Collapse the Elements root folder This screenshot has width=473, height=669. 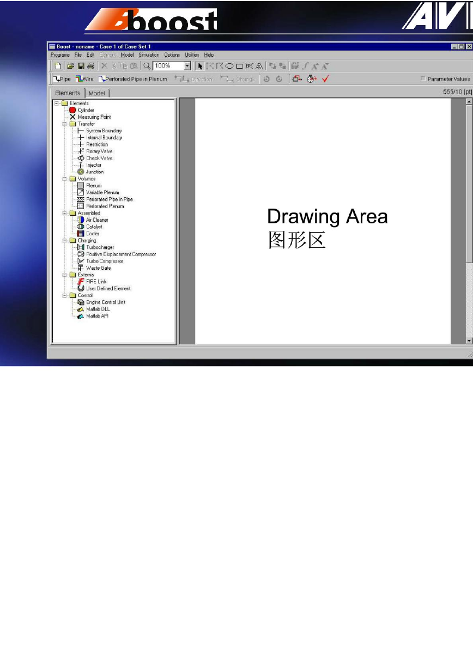pyautogui.click(x=56, y=103)
